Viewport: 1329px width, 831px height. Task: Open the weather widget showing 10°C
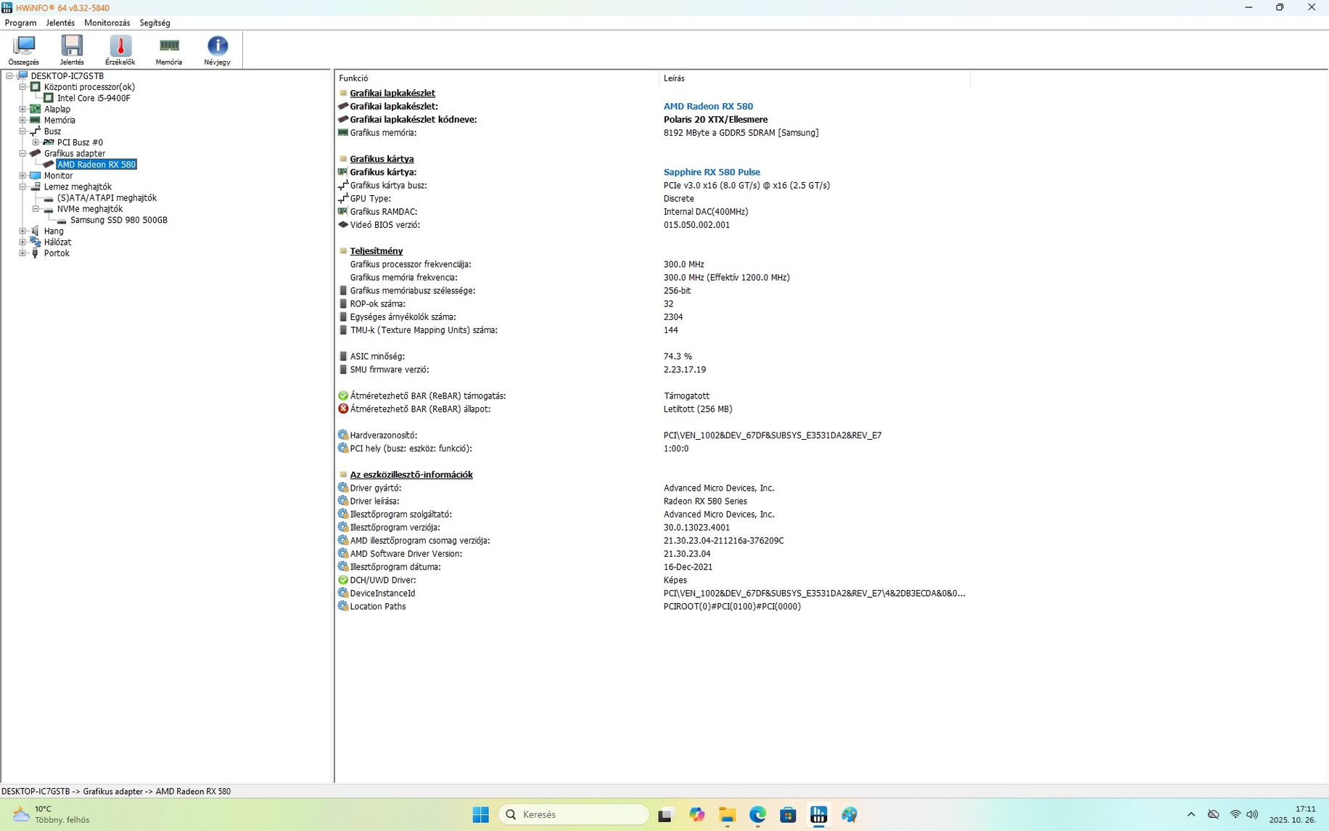click(x=52, y=815)
